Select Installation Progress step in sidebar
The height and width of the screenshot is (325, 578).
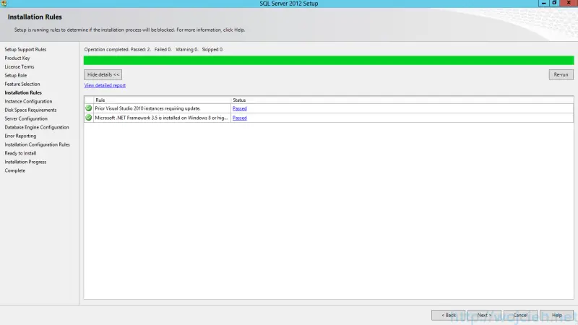(x=25, y=162)
